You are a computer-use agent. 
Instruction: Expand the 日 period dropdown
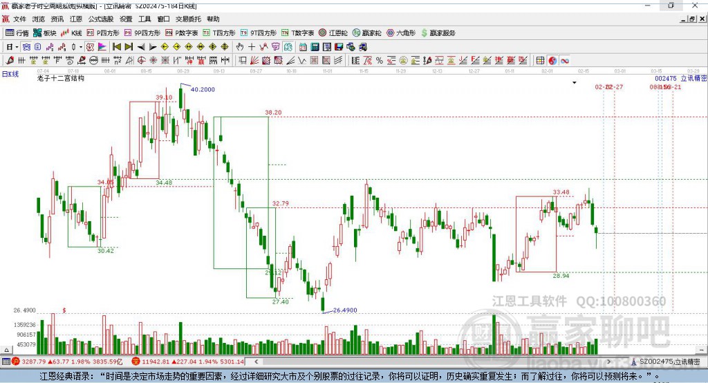click(17, 47)
